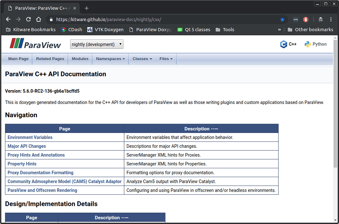Open Proxy Documentation Formatting link

40,173
